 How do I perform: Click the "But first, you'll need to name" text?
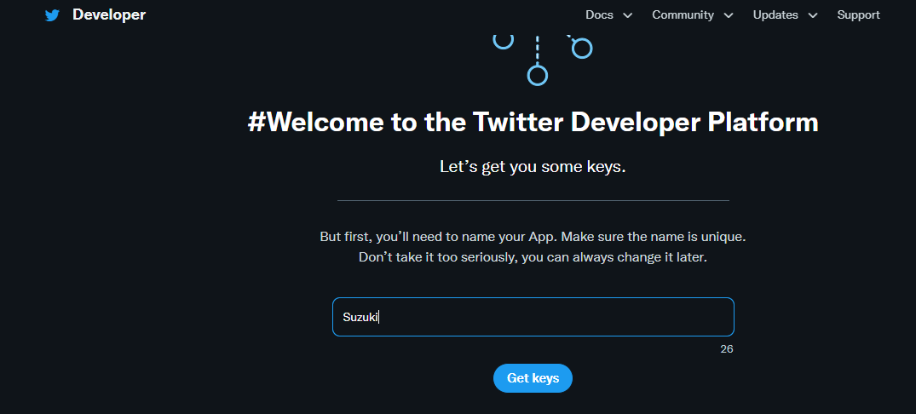(533, 236)
